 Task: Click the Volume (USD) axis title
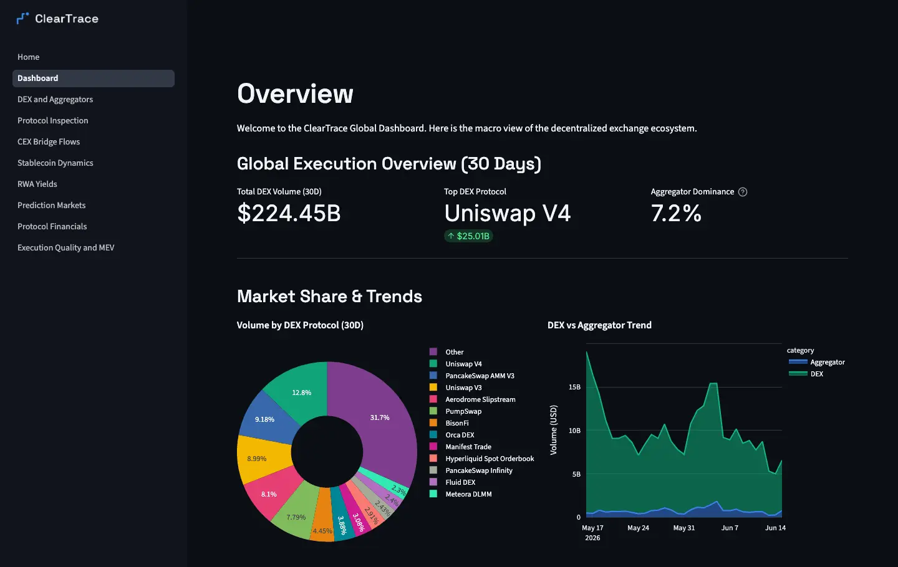tap(553, 430)
